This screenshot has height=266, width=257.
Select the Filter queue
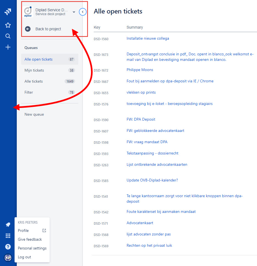[x=49, y=92]
